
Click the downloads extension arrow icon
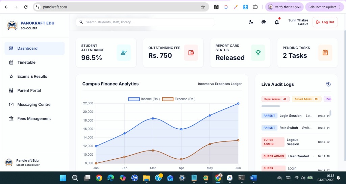(x=245, y=7)
